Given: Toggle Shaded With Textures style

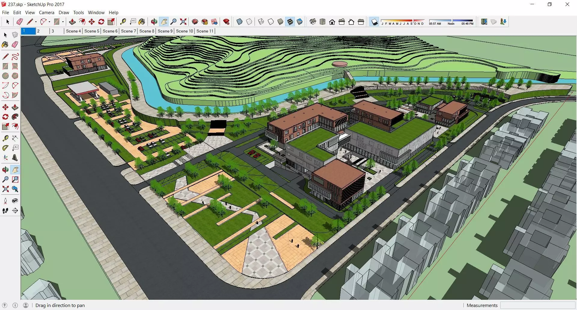Looking at the screenshot, I should coord(290,22).
